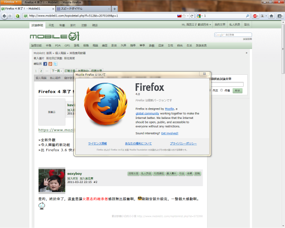
Task: Click the 引言 quote button on sexyboy's post
Action: [182, 174]
